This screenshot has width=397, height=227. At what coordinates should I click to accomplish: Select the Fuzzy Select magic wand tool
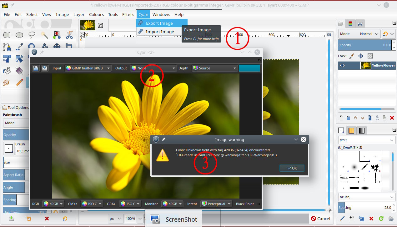pos(44,35)
